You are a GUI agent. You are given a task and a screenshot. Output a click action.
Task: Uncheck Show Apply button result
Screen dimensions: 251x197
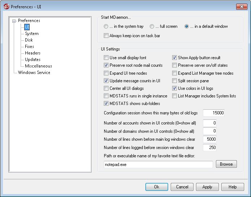[175, 58]
